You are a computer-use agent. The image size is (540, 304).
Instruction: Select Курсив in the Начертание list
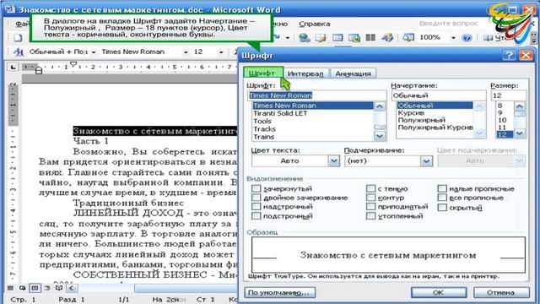(x=411, y=112)
